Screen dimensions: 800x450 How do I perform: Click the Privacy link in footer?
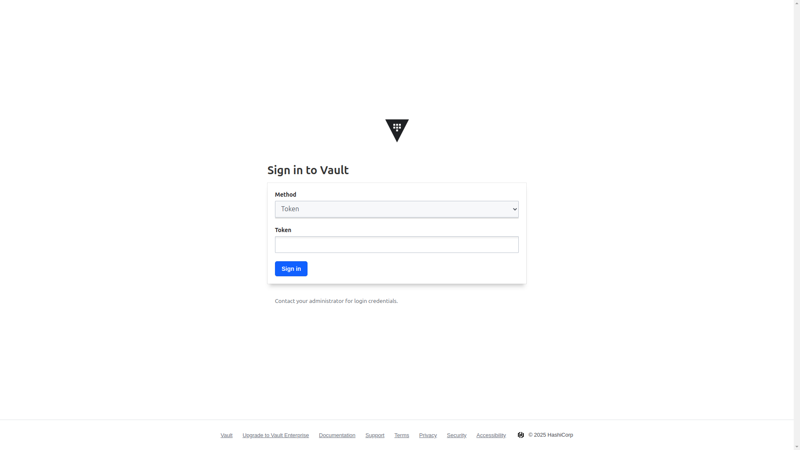427,435
